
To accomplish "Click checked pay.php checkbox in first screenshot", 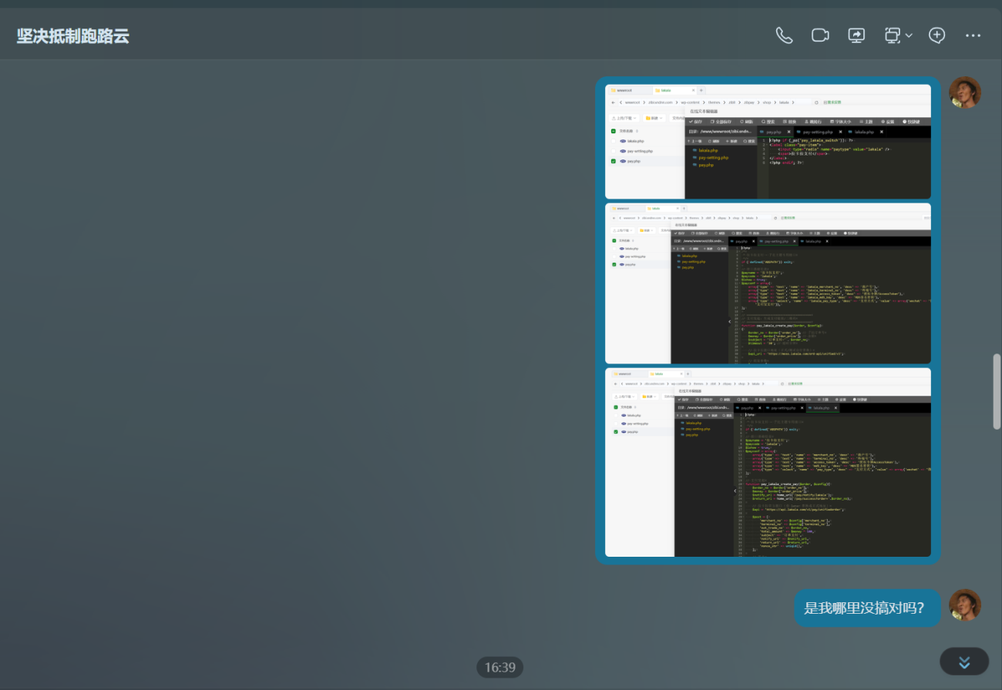I will click(614, 162).
